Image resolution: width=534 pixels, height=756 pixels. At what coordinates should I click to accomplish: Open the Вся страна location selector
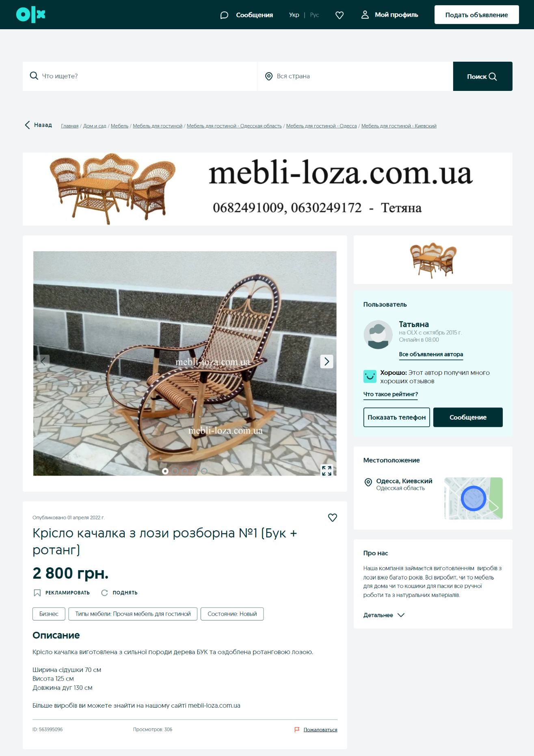coord(355,76)
